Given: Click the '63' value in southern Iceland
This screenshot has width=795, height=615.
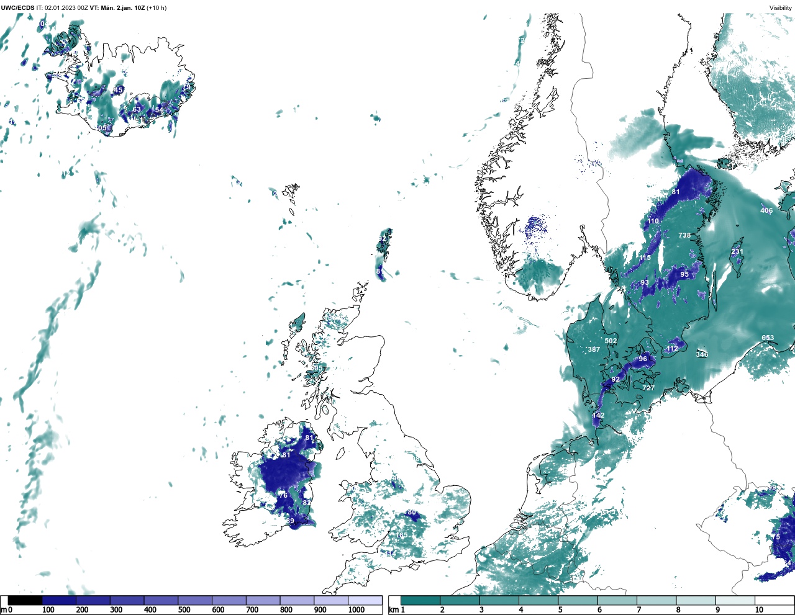Looking at the screenshot, I should pos(137,109).
